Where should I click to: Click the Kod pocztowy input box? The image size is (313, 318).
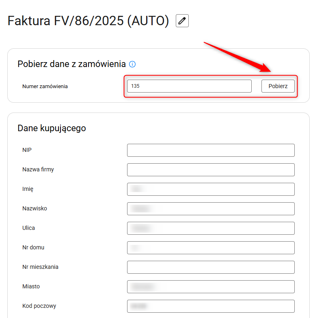coord(210,306)
